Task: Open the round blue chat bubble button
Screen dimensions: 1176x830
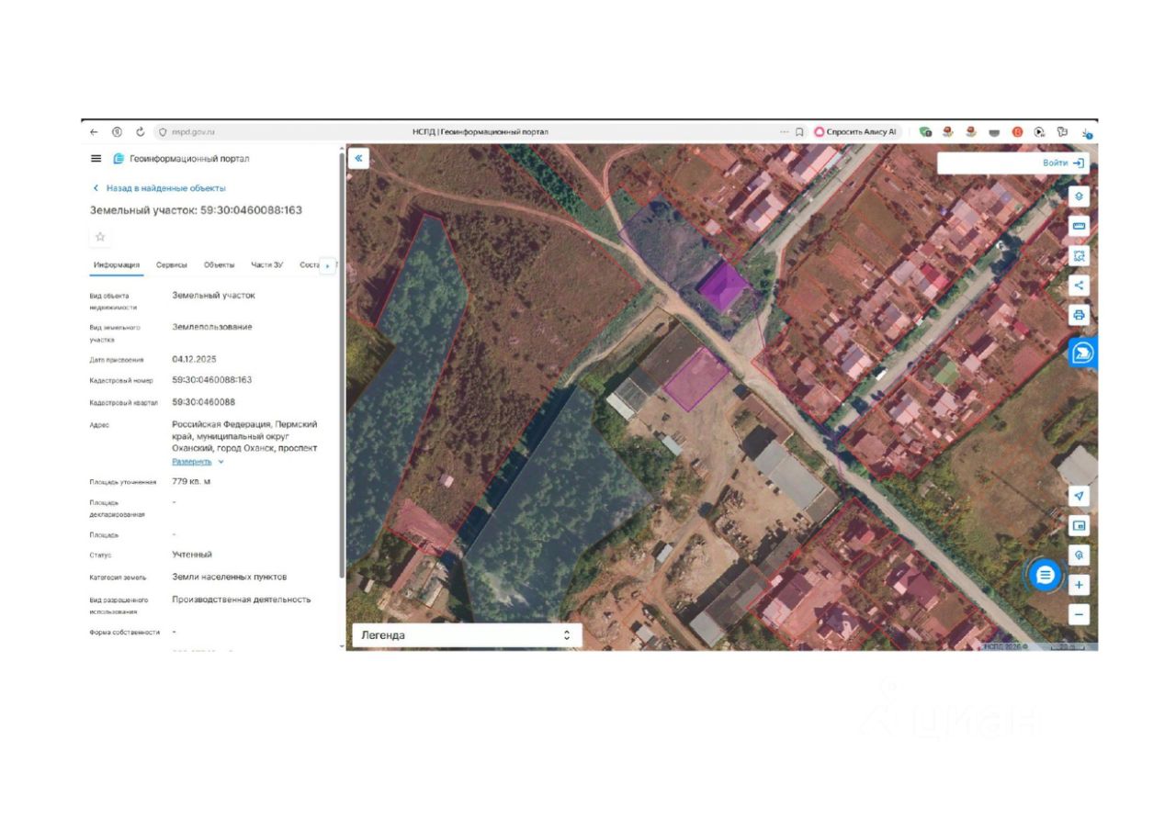Action: [x=1045, y=576]
